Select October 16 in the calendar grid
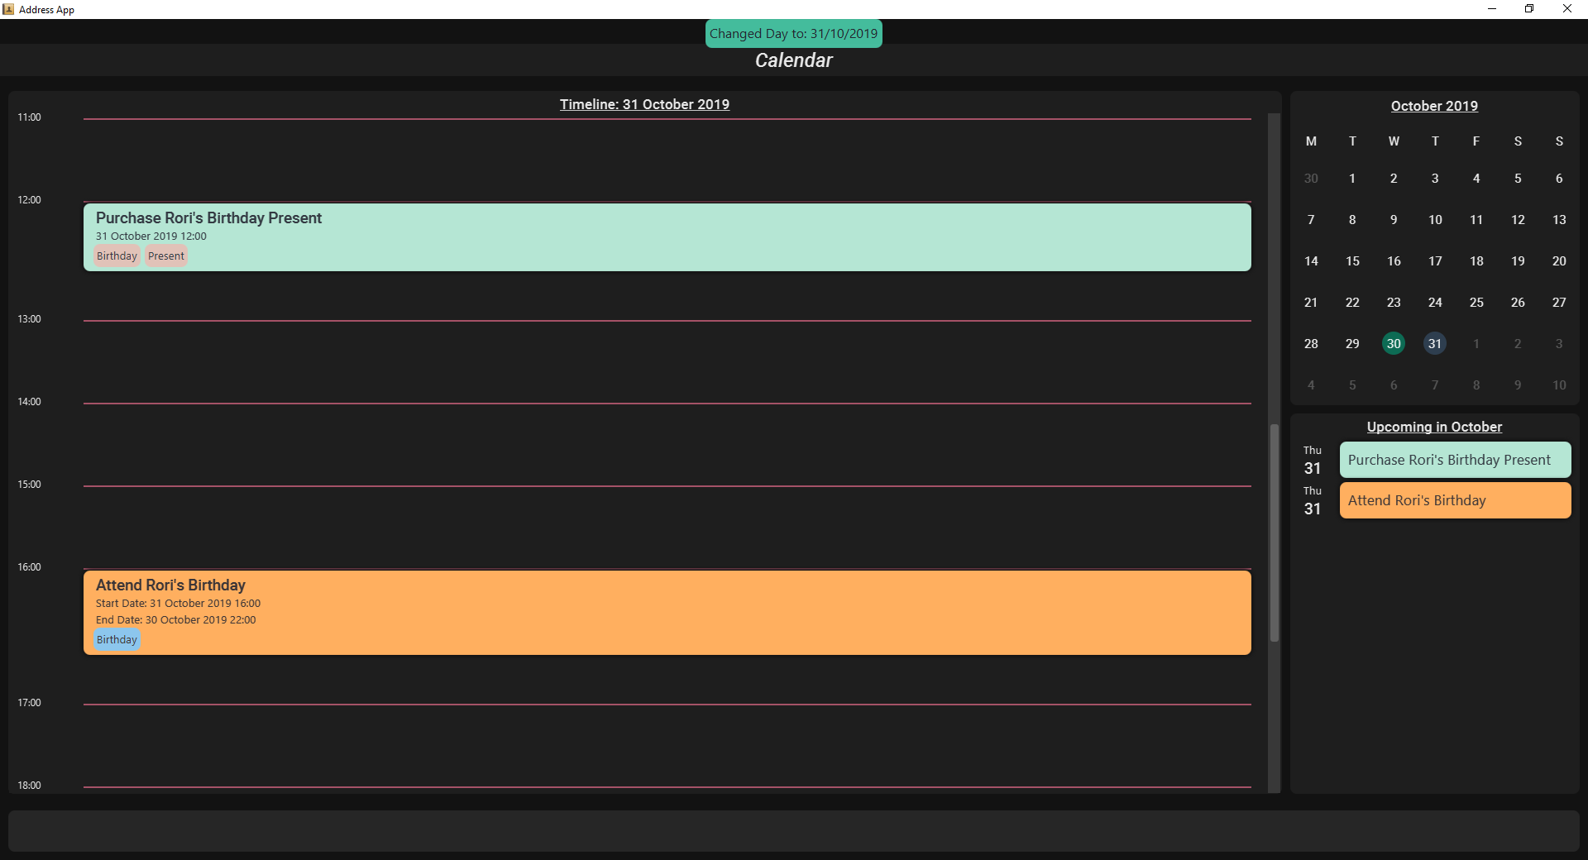1588x860 pixels. pos(1394,261)
